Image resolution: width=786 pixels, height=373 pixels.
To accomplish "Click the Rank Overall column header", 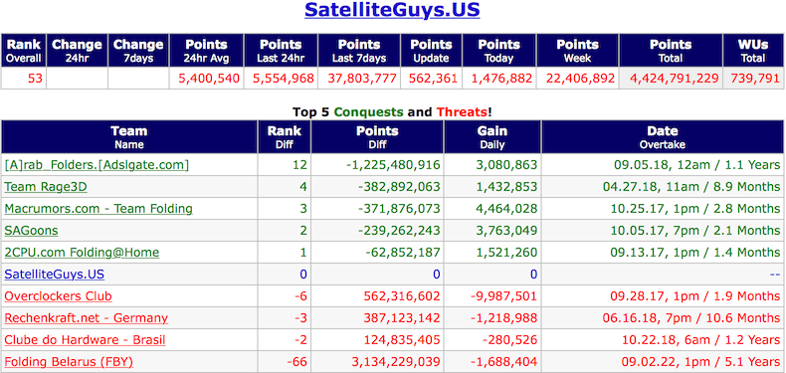I will (24, 51).
